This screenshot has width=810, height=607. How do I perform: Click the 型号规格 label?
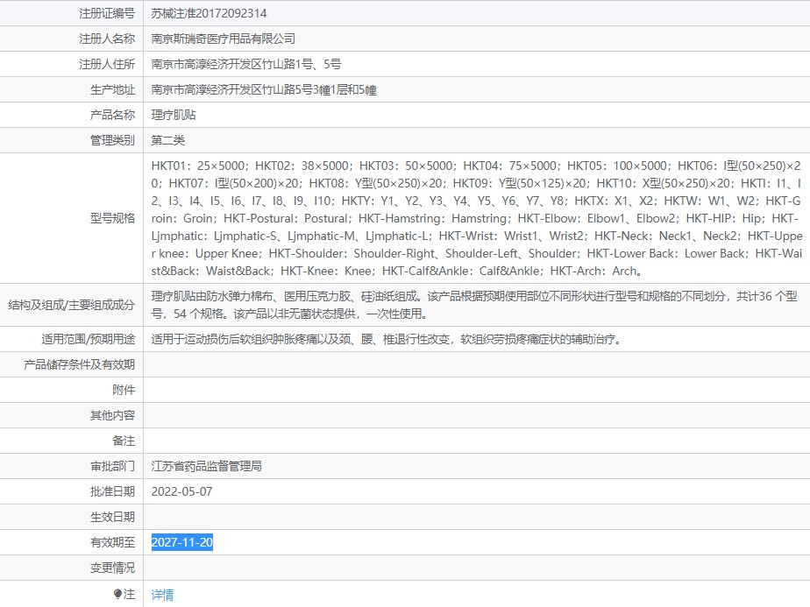[112, 218]
